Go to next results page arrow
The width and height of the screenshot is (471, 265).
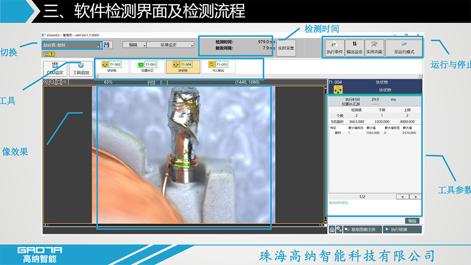coord(415,197)
